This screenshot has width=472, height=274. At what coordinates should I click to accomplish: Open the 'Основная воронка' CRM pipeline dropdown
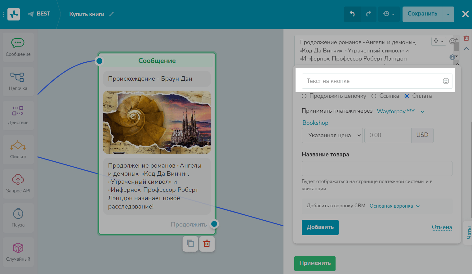tap(394, 206)
